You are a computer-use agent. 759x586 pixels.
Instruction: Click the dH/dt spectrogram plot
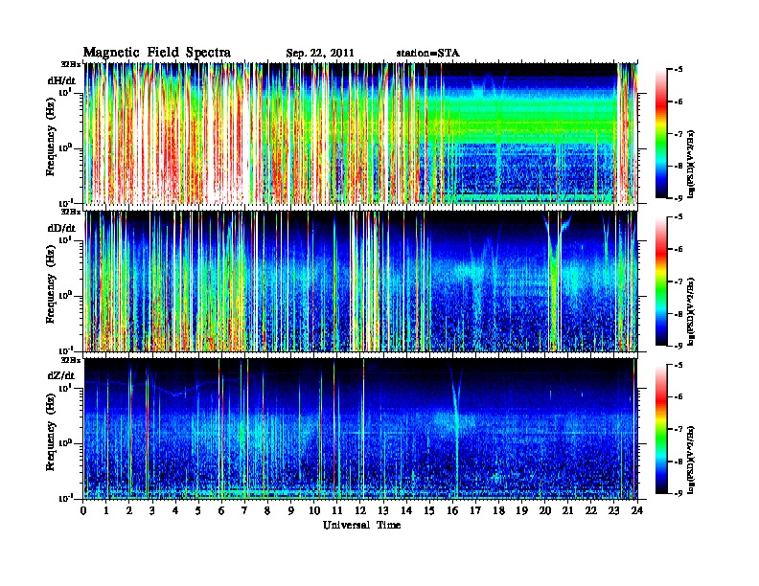361,133
